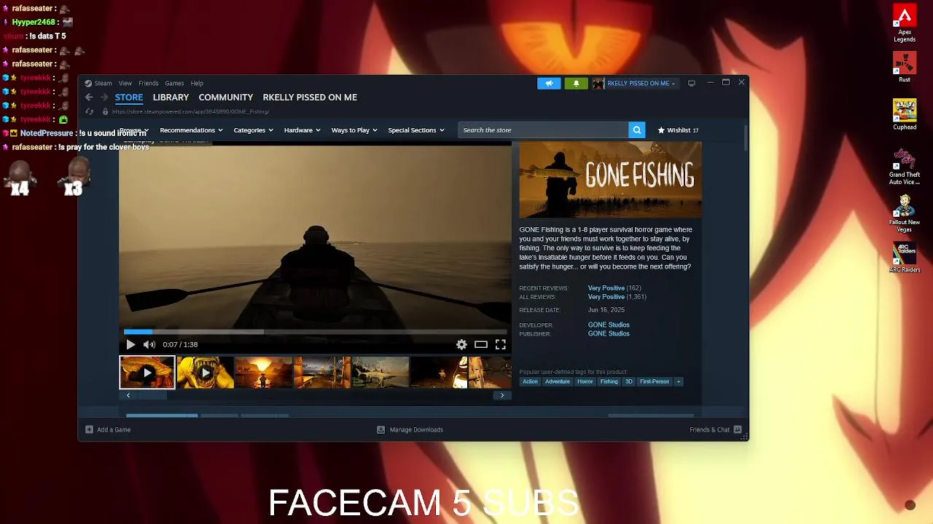
Task: Click all reviews Very Positive link
Action: 606,297
